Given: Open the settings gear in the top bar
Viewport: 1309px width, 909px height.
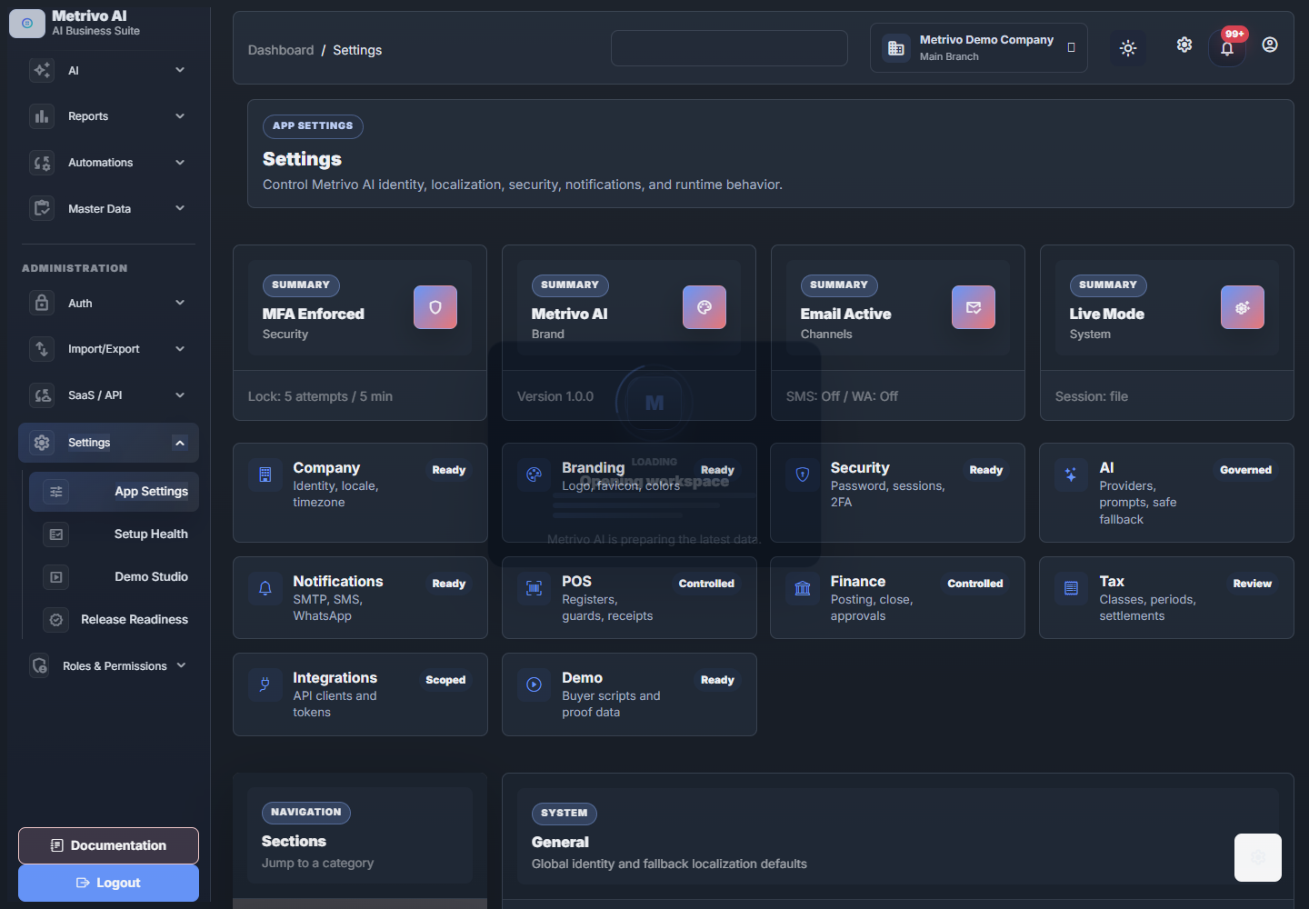Looking at the screenshot, I should coord(1184,45).
